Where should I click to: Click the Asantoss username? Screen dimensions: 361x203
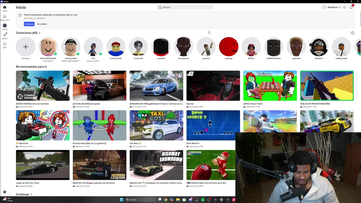coord(333,7)
